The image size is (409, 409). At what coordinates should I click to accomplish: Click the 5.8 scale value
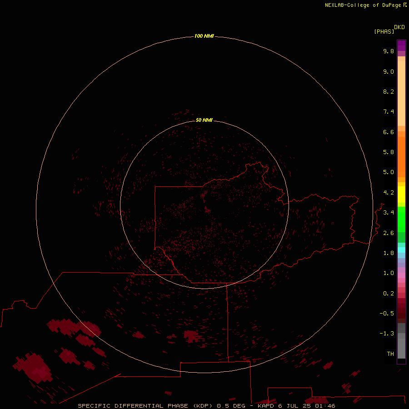[389, 152]
